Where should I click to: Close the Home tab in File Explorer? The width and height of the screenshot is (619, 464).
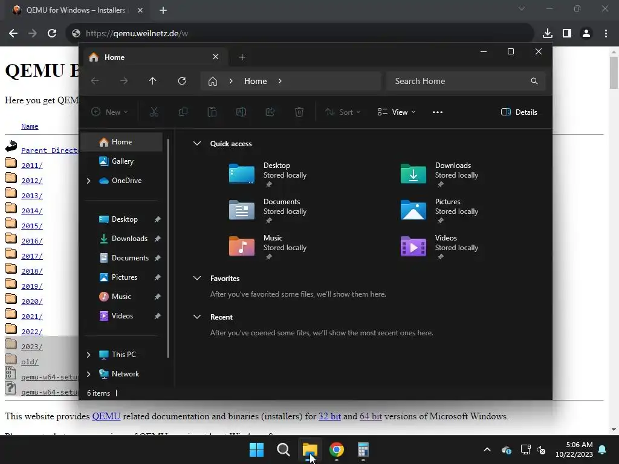[216, 57]
